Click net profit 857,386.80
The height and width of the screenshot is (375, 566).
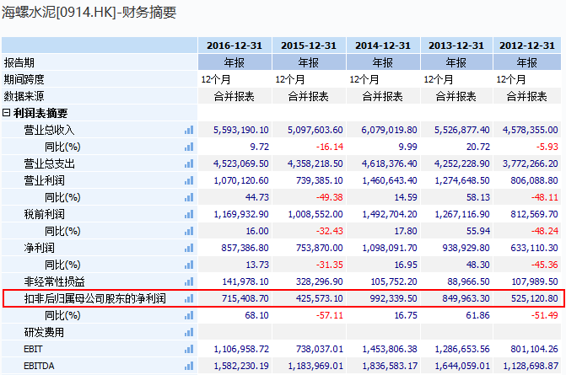(245, 248)
